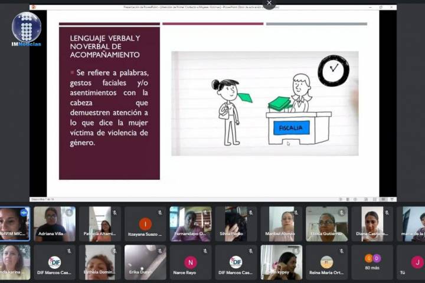This screenshot has height=283, width=425.
Task: Click the muted mic icon on Adriana Villa's tile
Action: coord(69,212)
